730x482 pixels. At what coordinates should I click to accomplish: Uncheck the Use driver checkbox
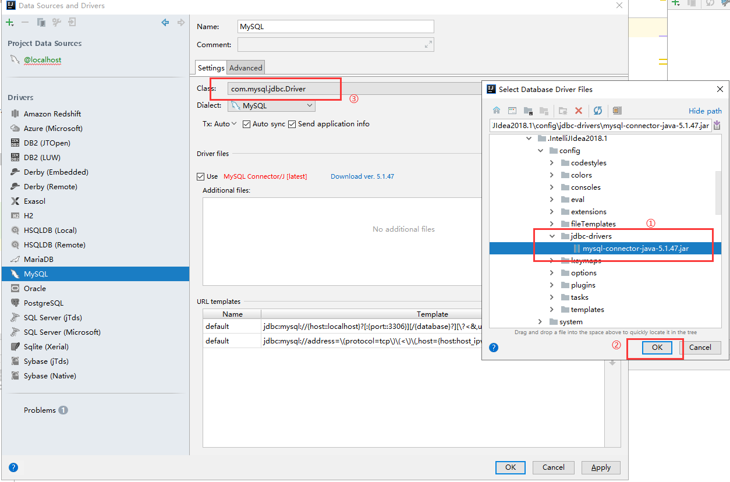[x=201, y=176]
